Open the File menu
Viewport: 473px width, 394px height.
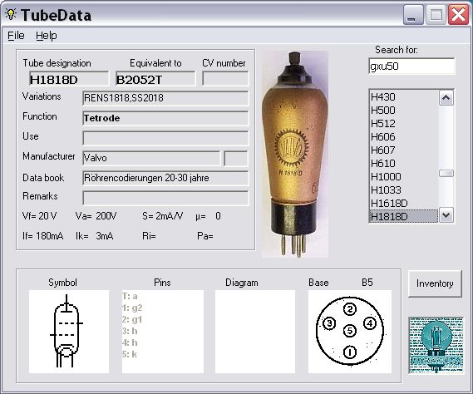click(x=16, y=36)
